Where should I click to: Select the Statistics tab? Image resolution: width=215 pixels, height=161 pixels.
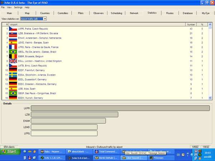tap(152, 13)
